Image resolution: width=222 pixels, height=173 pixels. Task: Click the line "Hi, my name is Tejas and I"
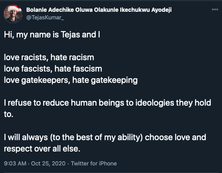point(52,35)
